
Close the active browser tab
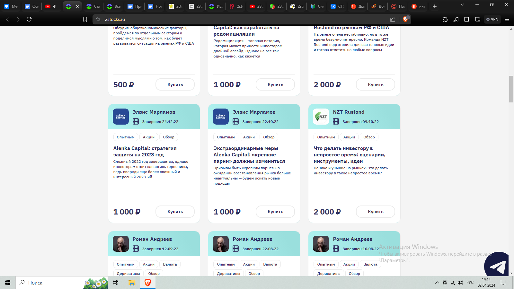point(77,6)
